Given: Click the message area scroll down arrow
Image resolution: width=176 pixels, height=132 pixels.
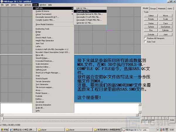Looking at the screenshot, I should (140, 112).
